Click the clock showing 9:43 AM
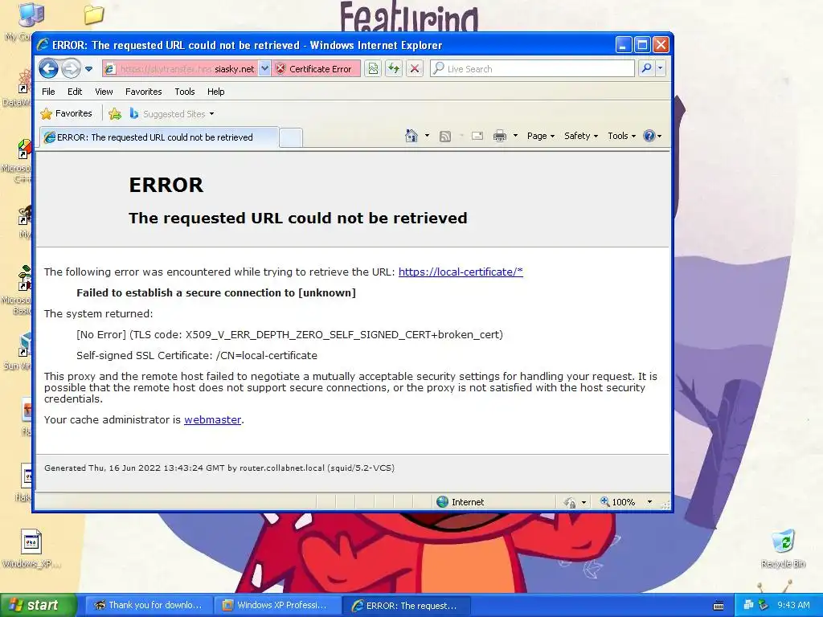The image size is (823, 617). point(793,605)
